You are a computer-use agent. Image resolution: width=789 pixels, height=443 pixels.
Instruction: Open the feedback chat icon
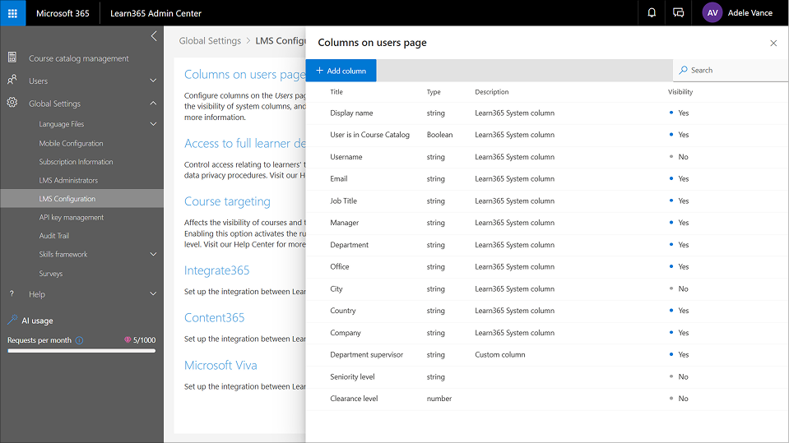tap(678, 13)
